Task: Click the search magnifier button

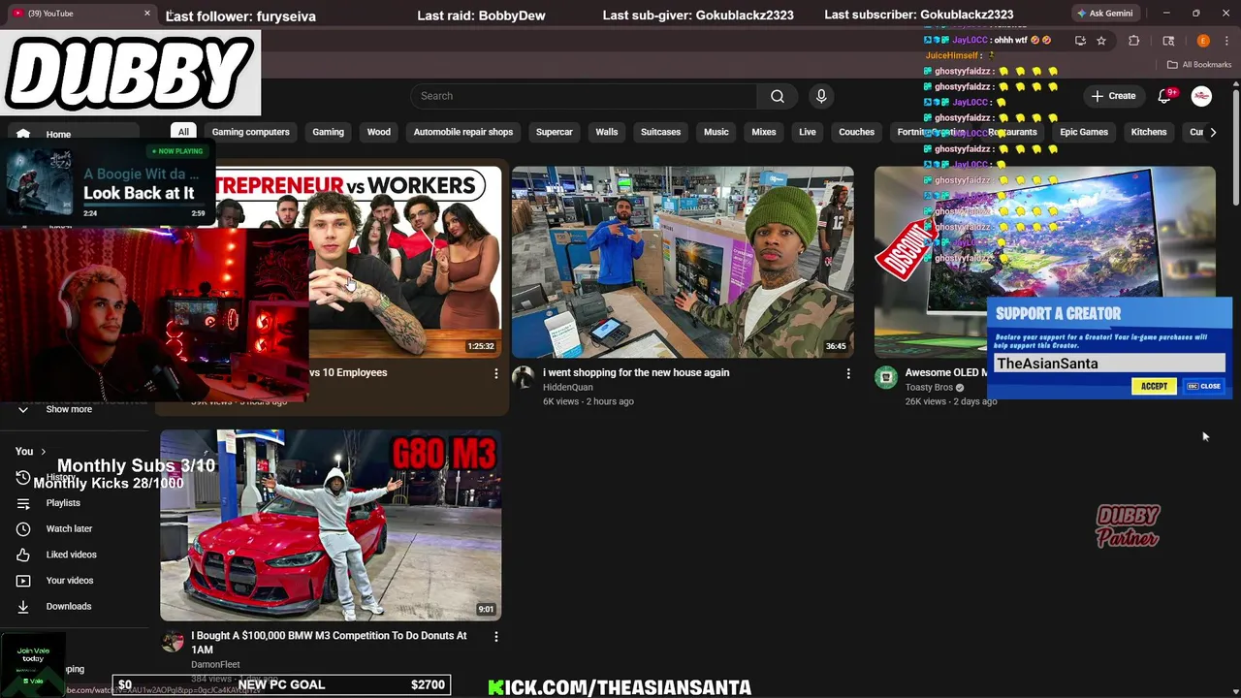Action: tap(778, 96)
